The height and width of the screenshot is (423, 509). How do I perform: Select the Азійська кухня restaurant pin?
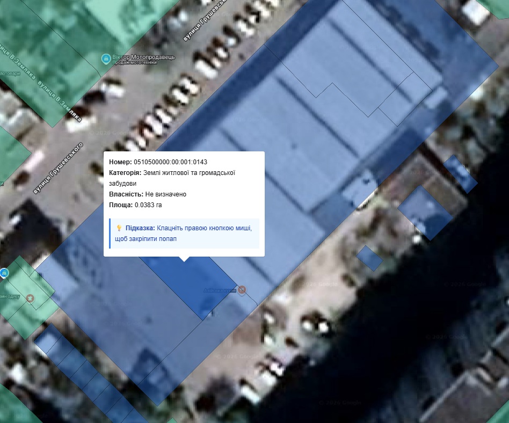(x=242, y=290)
